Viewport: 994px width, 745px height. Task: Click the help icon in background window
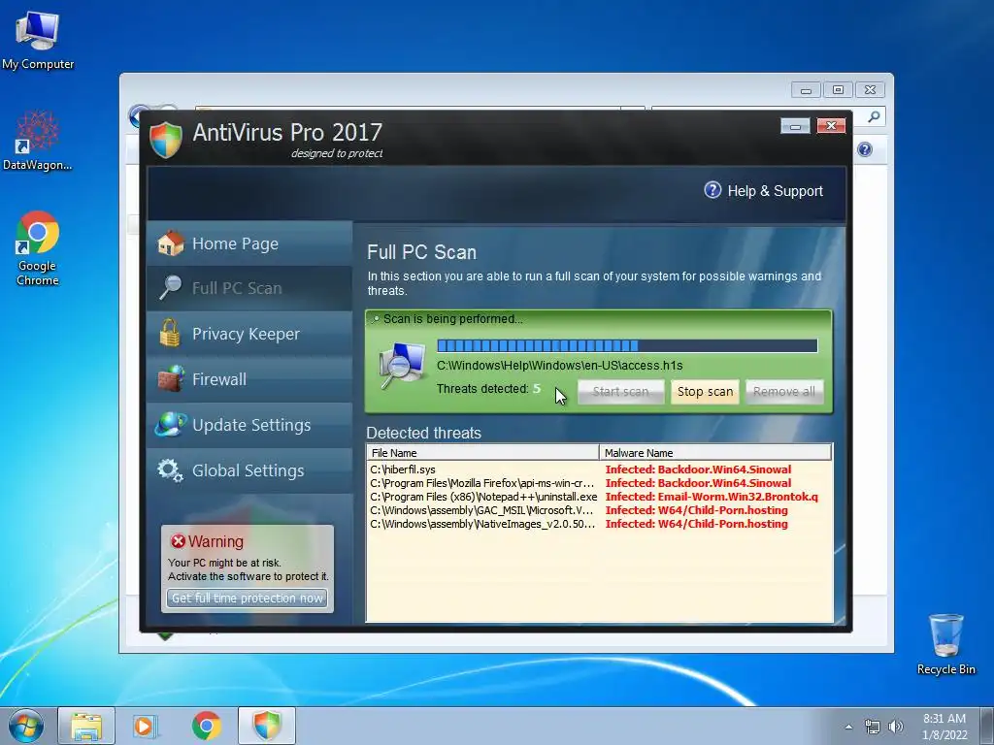865,149
